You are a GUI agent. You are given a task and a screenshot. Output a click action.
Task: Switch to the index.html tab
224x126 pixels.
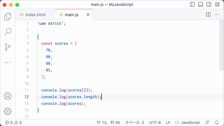[x=35, y=15]
